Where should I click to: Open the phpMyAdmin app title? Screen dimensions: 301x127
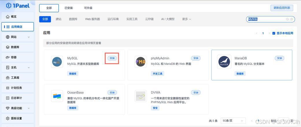point(160,58)
